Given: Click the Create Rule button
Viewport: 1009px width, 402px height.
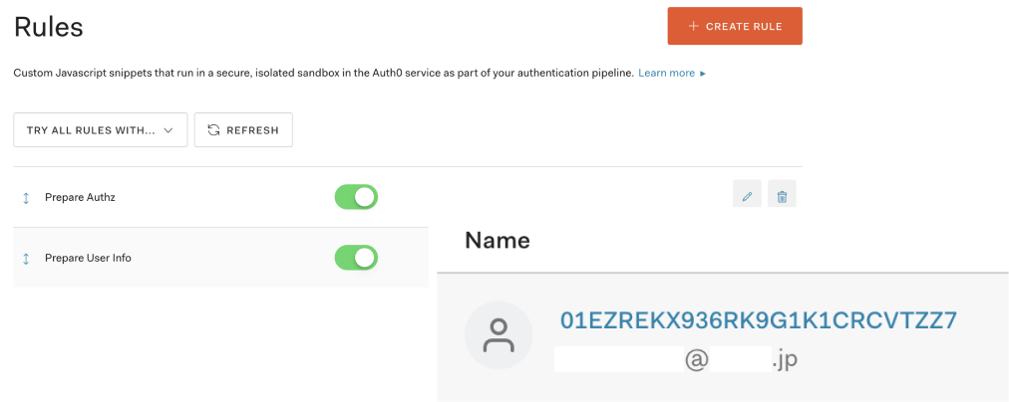Looking at the screenshot, I should coord(735,26).
